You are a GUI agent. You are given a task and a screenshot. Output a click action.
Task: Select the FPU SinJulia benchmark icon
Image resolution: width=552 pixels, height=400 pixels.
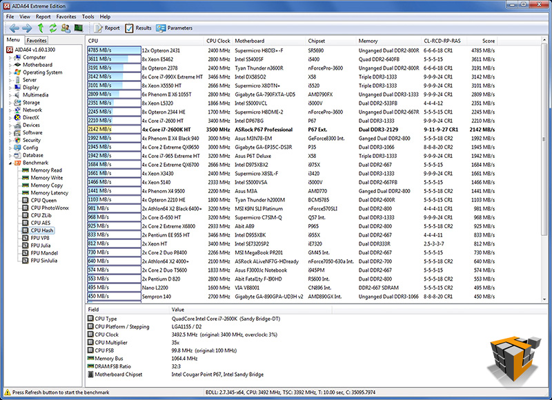click(26, 261)
